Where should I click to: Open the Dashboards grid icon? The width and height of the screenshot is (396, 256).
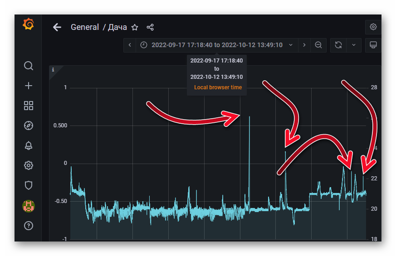29,106
